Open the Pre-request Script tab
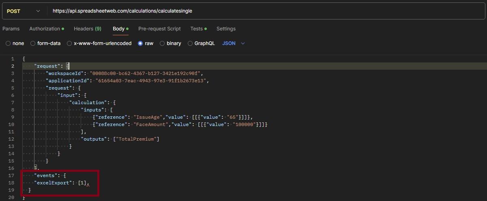 coord(159,29)
